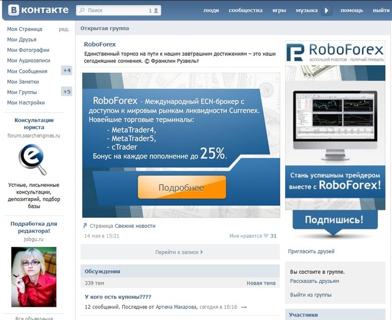The width and height of the screenshot is (392, 320).
Task: Open the сообщества header menu
Action: [245, 10]
